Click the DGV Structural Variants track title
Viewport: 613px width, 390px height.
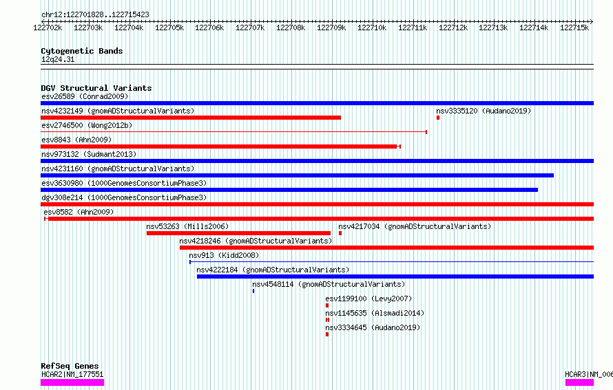point(96,88)
